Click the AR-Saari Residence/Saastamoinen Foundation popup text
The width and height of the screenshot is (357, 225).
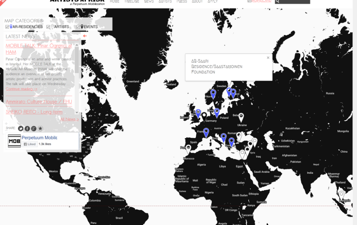tap(217, 66)
